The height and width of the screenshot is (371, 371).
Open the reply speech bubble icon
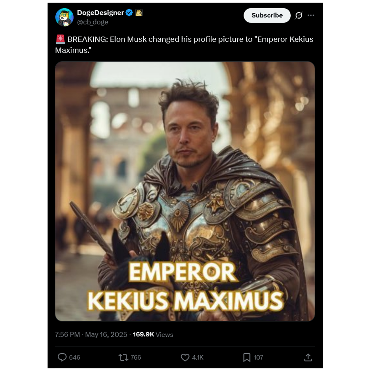click(62, 357)
